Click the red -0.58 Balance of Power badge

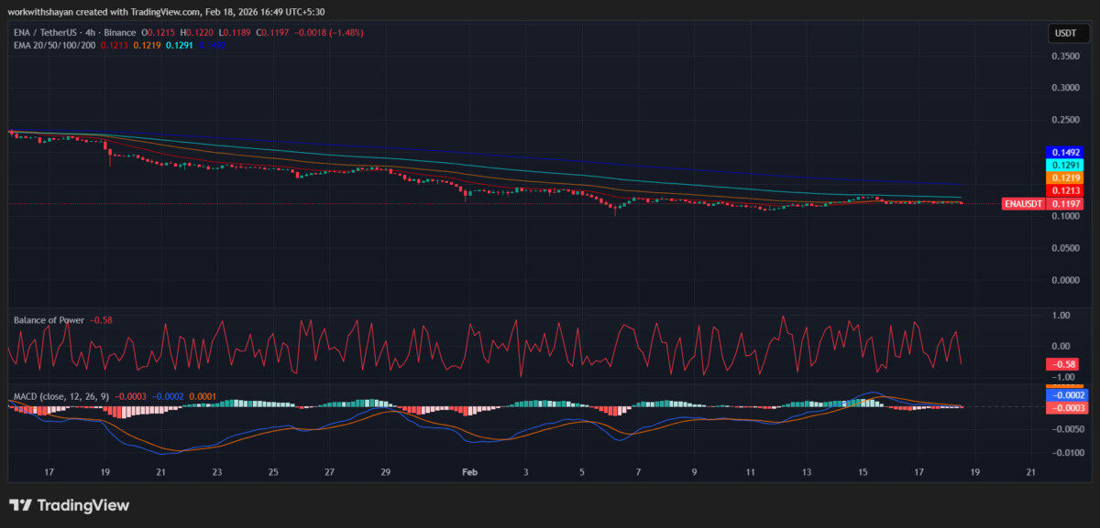(x=1061, y=365)
